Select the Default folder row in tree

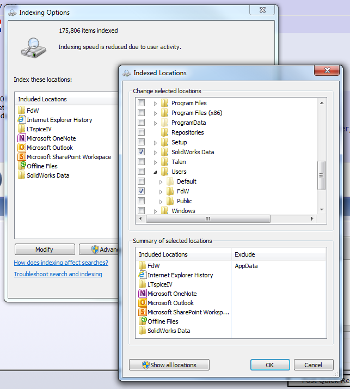click(186, 181)
